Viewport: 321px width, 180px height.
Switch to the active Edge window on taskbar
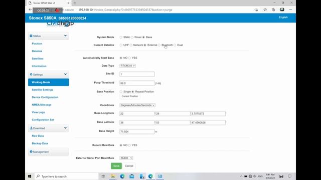[x=150, y=176]
